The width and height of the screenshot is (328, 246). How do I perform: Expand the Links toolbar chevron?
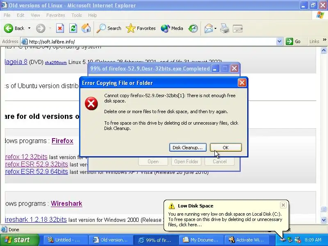tap(324, 39)
